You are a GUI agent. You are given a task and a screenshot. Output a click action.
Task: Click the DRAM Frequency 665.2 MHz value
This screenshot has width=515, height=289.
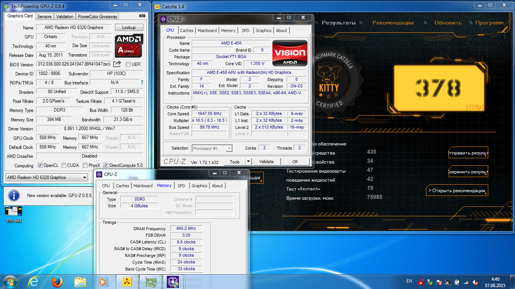pos(186,228)
